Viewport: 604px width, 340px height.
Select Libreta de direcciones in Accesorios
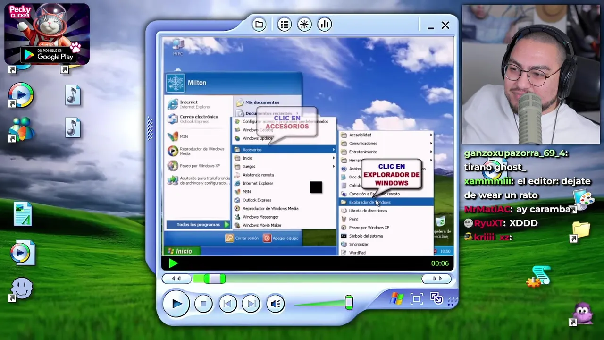386,211
